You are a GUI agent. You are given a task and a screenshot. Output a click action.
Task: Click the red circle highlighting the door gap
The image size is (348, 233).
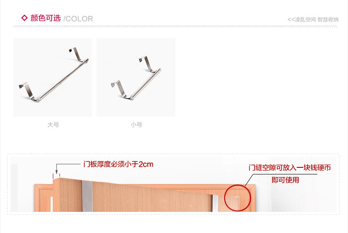click(x=237, y=198)
